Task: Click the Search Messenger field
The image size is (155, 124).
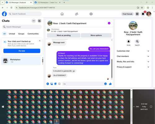Action: point(22,27)
